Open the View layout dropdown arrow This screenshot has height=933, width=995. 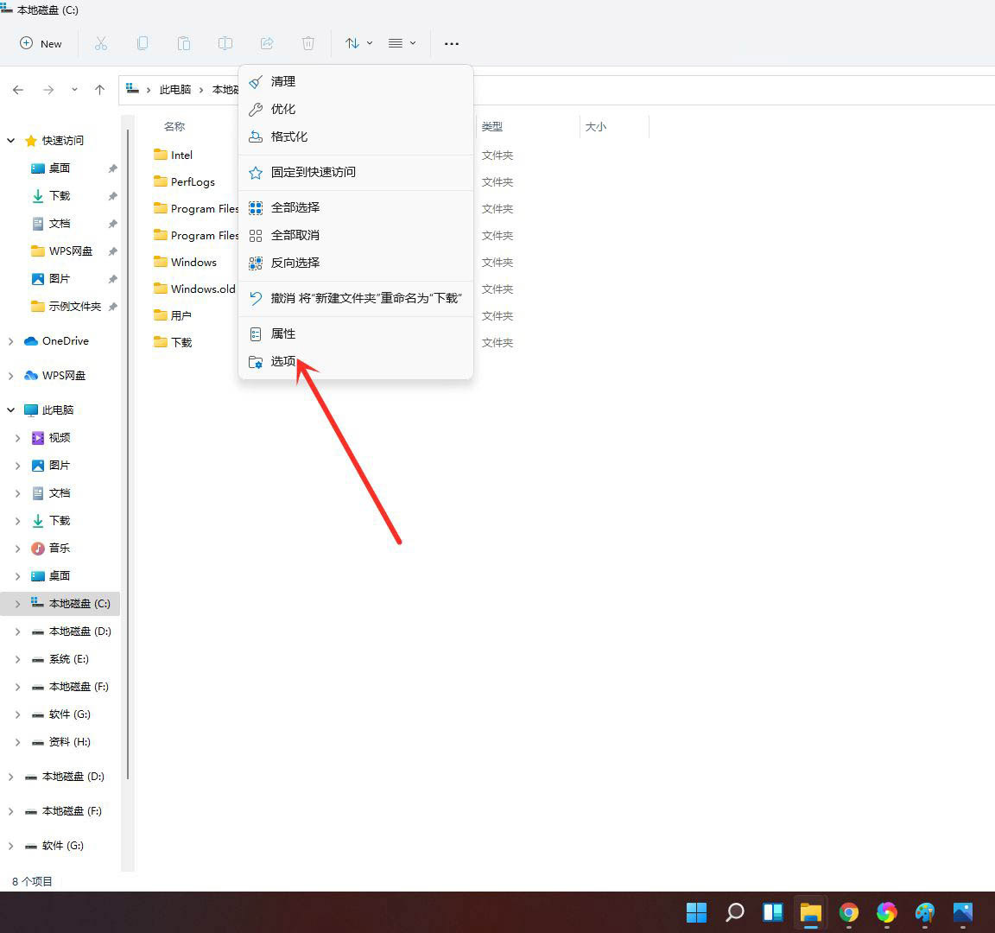tap(414, 43)
